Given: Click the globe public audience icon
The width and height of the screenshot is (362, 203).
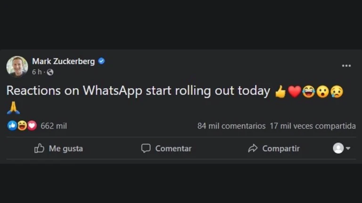Looking at the screenshot, I should coord(50,72).
